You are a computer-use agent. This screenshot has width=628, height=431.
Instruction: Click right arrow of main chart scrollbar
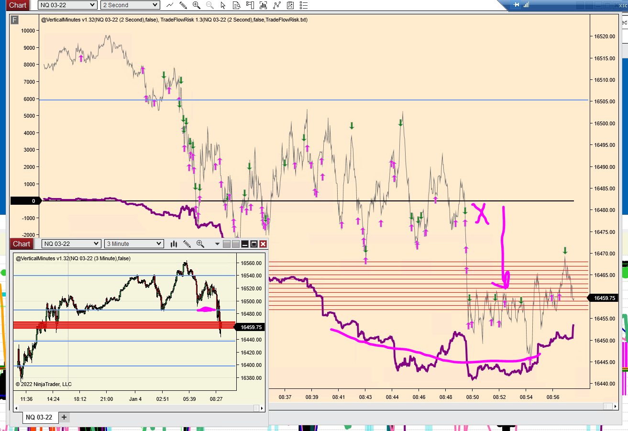click(616, 407)
